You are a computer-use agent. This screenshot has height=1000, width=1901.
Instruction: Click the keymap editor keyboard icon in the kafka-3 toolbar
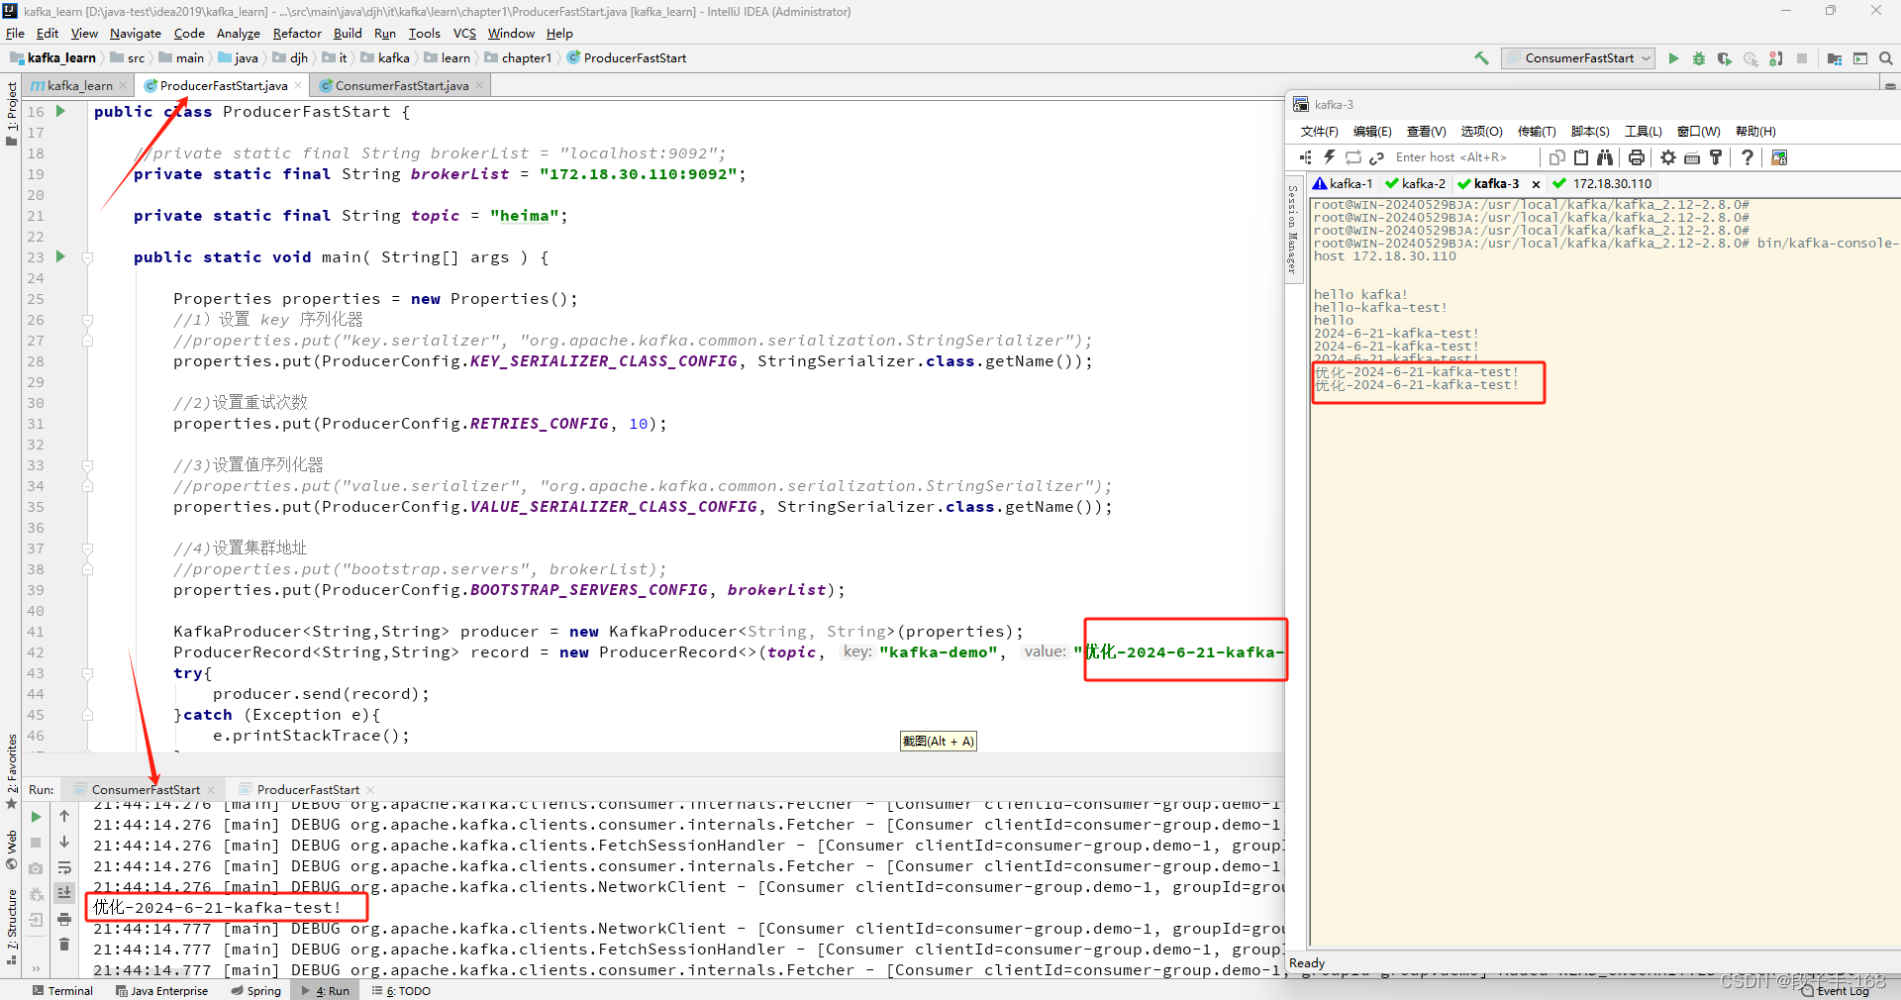pos(1692,157)
